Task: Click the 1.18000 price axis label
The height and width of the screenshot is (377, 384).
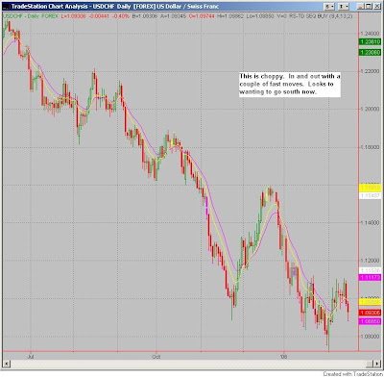Action: click(370, 147)
